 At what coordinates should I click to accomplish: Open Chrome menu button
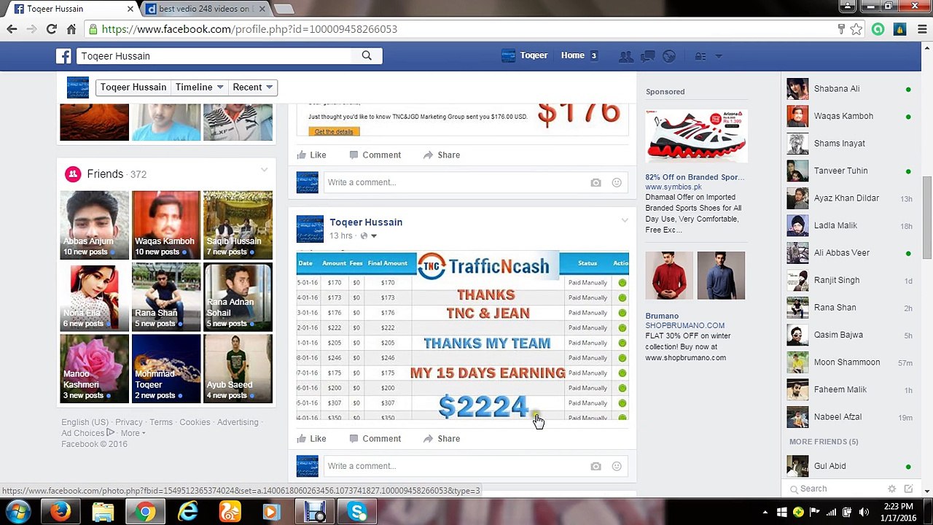pos(922,29)
